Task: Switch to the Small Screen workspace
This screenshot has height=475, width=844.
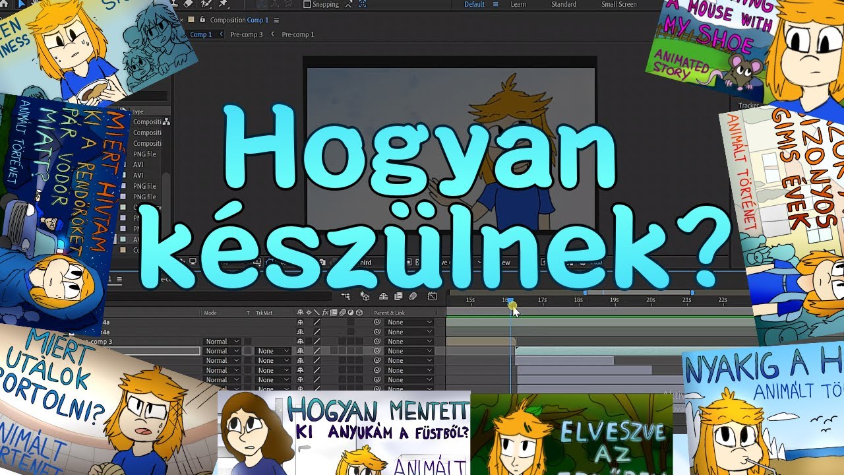Action: (619, 5)
